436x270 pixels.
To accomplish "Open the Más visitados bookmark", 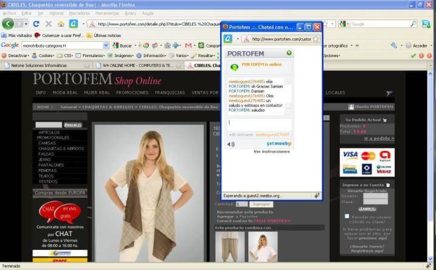I will click(16, 35).
